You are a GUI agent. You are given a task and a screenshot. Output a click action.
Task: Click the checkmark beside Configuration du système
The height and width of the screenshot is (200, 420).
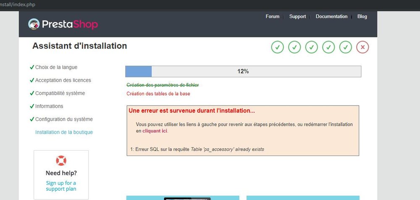[32, 119]
